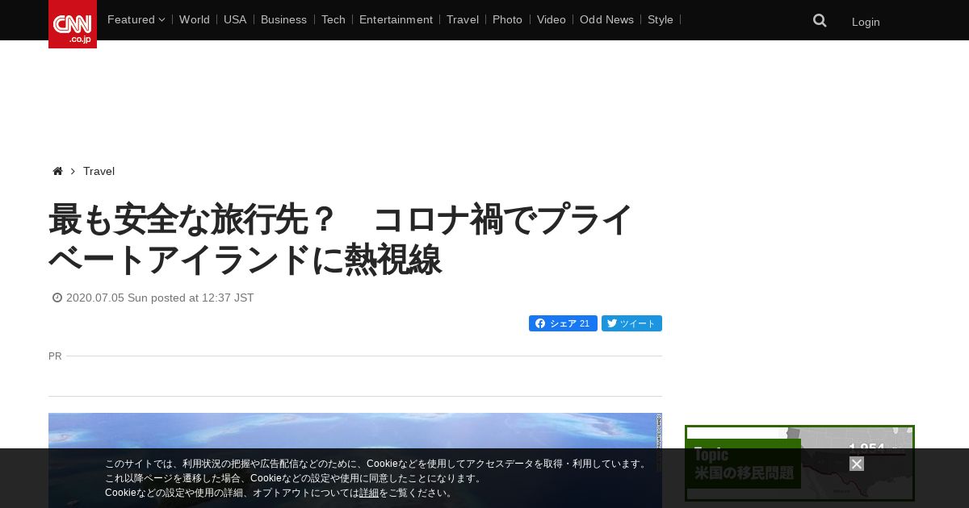Expand the Featured dropdown menu
This screenshot has width=969, height=508.
[x=136, y=19]
